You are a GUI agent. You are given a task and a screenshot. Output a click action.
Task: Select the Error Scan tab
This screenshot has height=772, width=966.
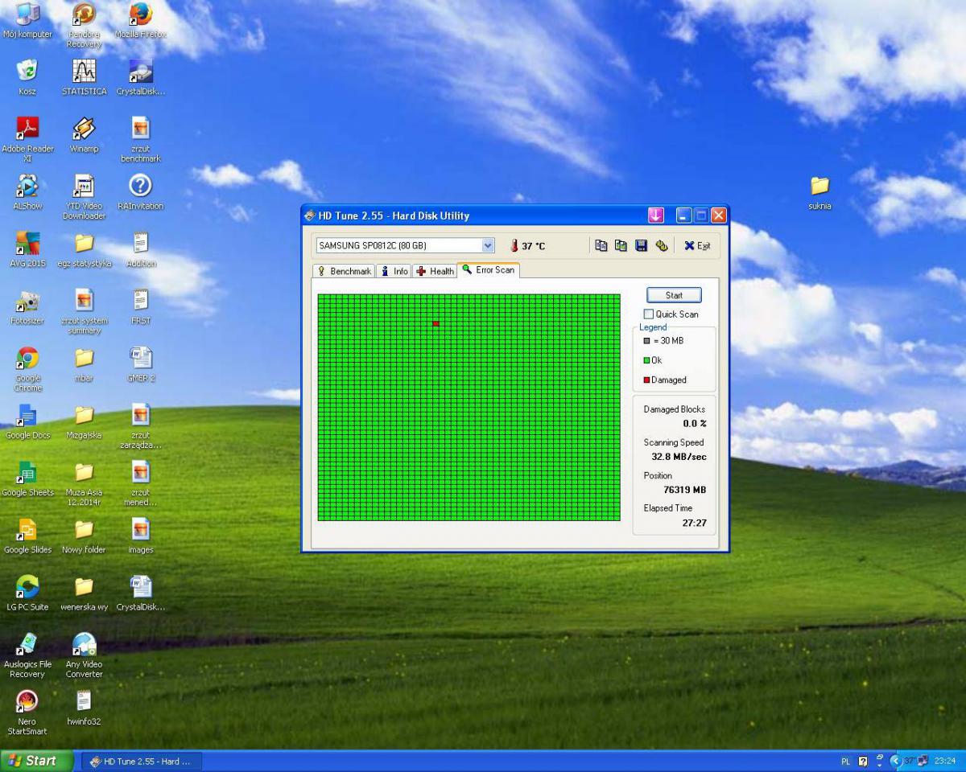pos(488,269)
